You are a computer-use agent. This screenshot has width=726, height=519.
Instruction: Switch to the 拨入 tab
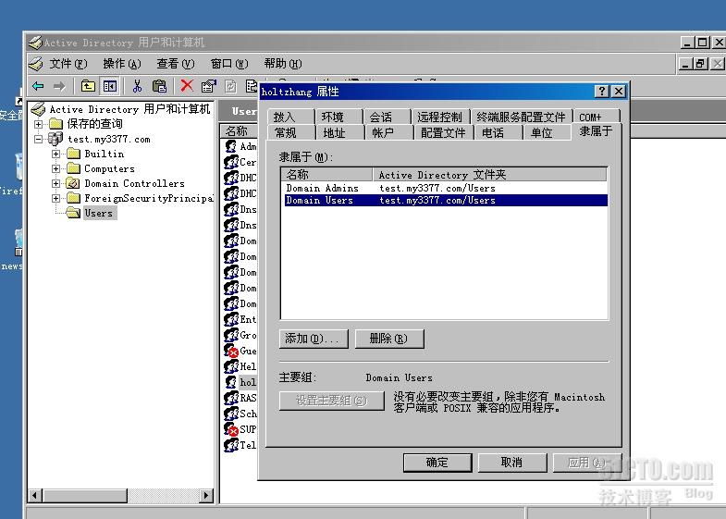[291, 117]
